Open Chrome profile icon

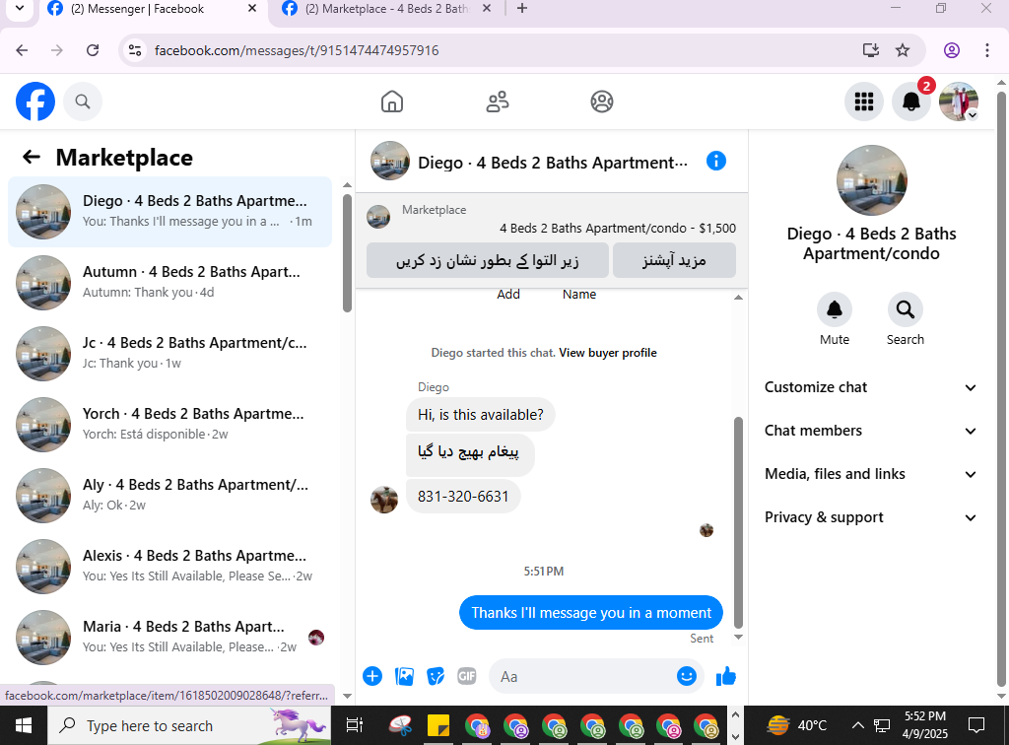pyautogui.click(x=952, y=50)
